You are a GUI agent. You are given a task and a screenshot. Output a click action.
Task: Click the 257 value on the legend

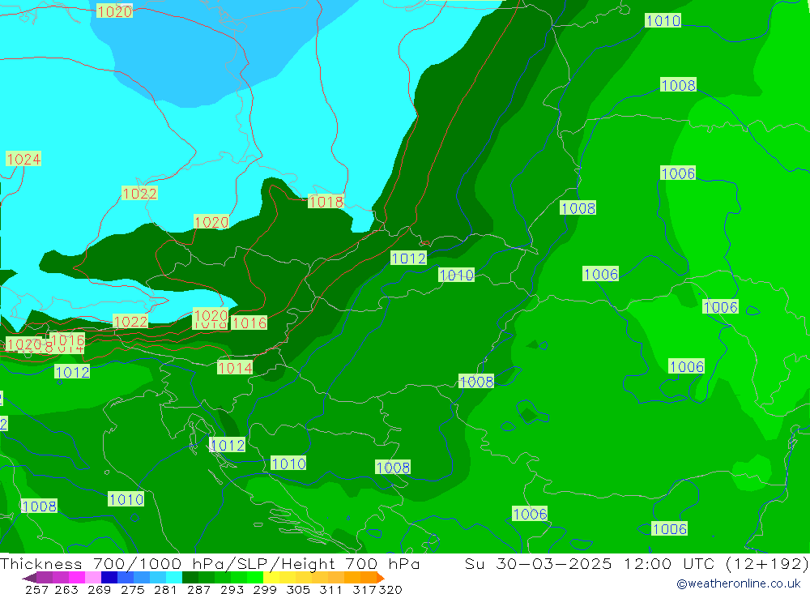pyautogui.click(x=36, y=589)
